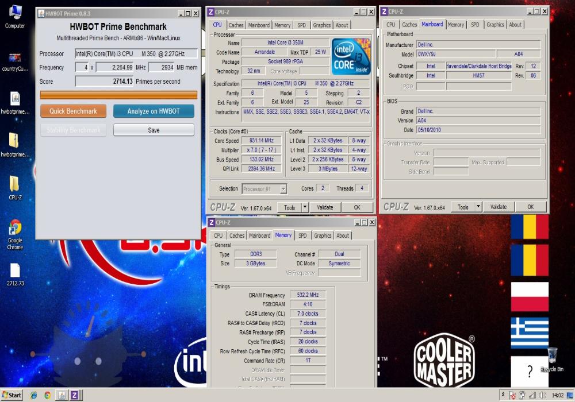Open the CPU-Z folder on the desktop
This screenshot has width=575, height=402.
point(15,187)
